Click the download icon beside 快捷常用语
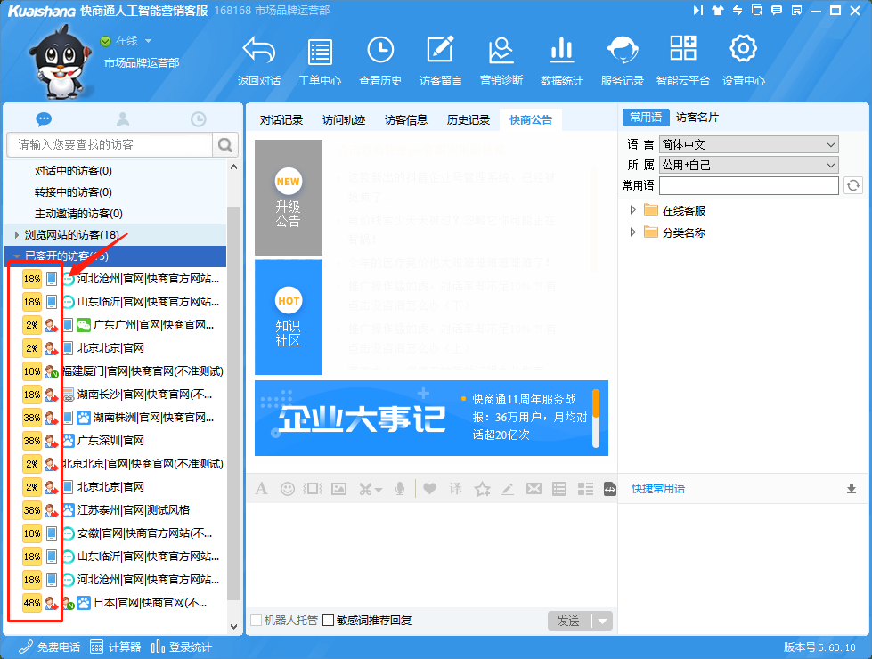872x659 pixels. click(852, 489)
